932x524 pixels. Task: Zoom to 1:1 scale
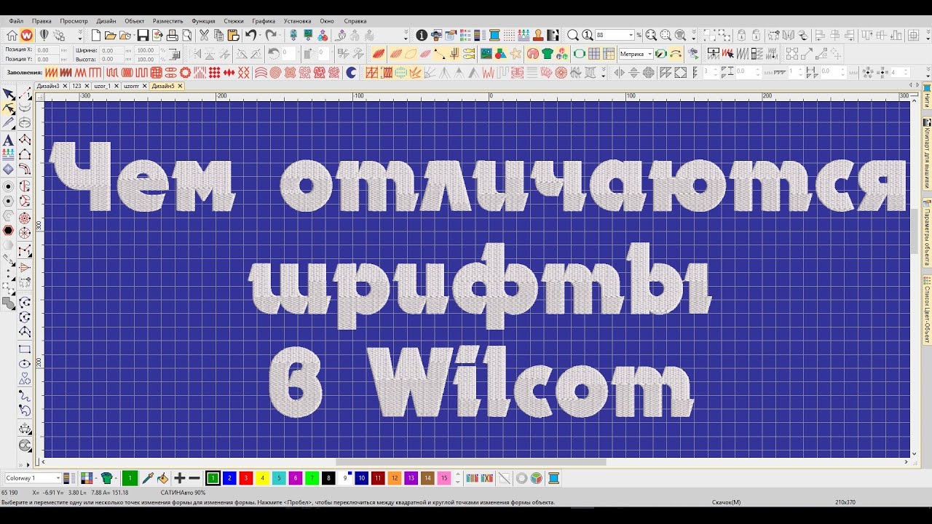(x=587, y=35)
